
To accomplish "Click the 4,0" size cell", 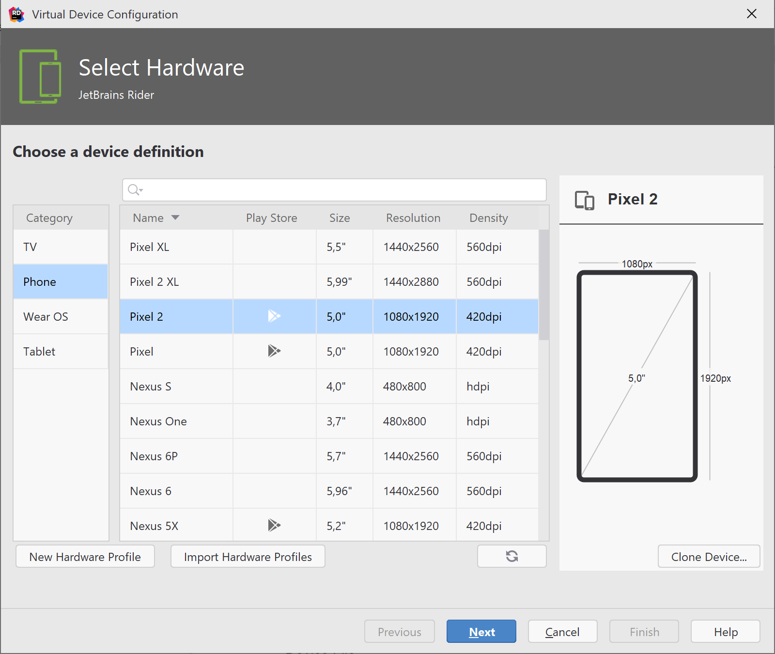I will coord(344,387).
